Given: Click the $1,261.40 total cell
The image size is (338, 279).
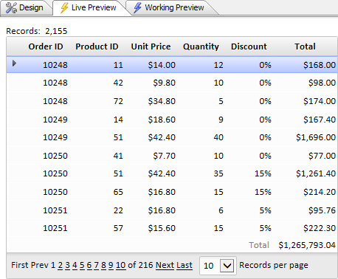Looking at the screenshot, I should click(316, 173).
